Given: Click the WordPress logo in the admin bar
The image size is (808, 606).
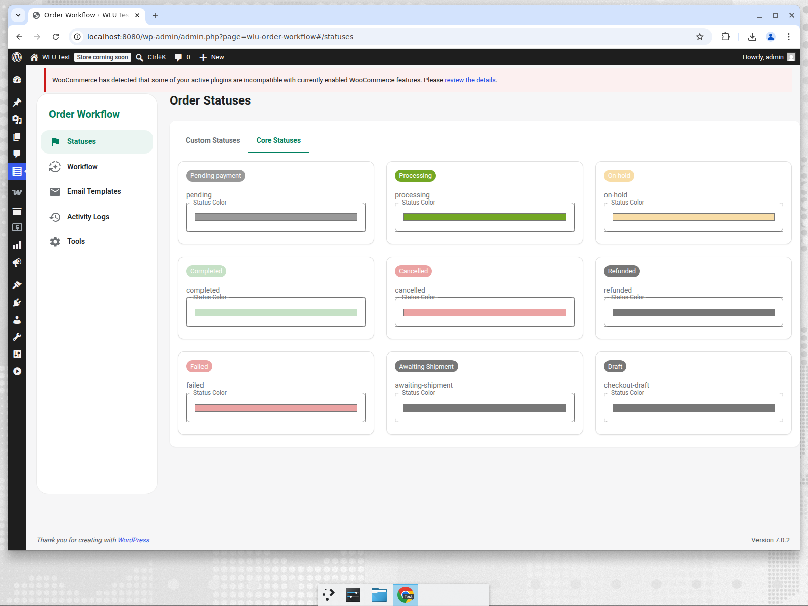Looking at the screenshot, I should 17,57.
